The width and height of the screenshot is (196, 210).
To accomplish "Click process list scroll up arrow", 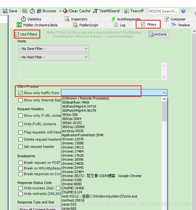I will [x=164, y=99].
